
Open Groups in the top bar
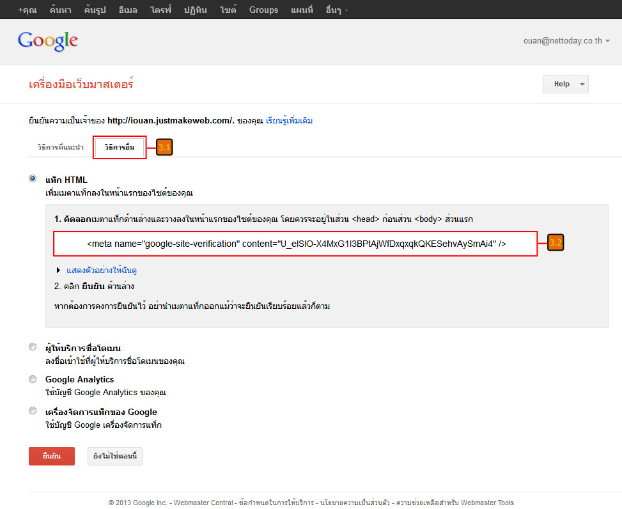pyautogui.click(x=263, y=10)
